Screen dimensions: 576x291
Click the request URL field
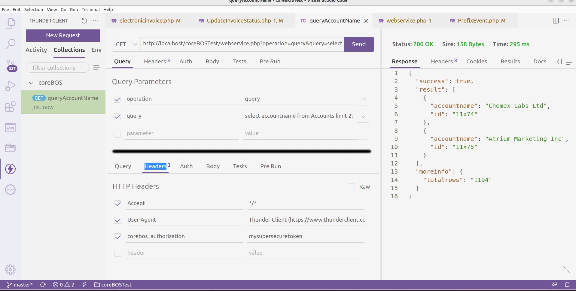[242, 44]
